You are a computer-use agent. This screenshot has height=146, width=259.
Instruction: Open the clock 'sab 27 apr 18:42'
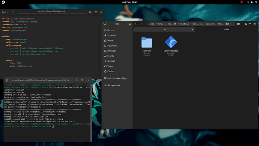129,2
